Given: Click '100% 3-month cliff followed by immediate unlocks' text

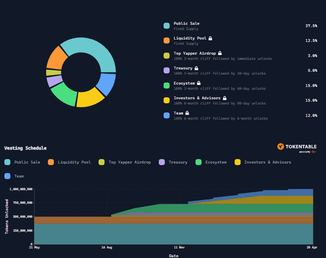Looking at the screenshot, I should tap(223, 59).
